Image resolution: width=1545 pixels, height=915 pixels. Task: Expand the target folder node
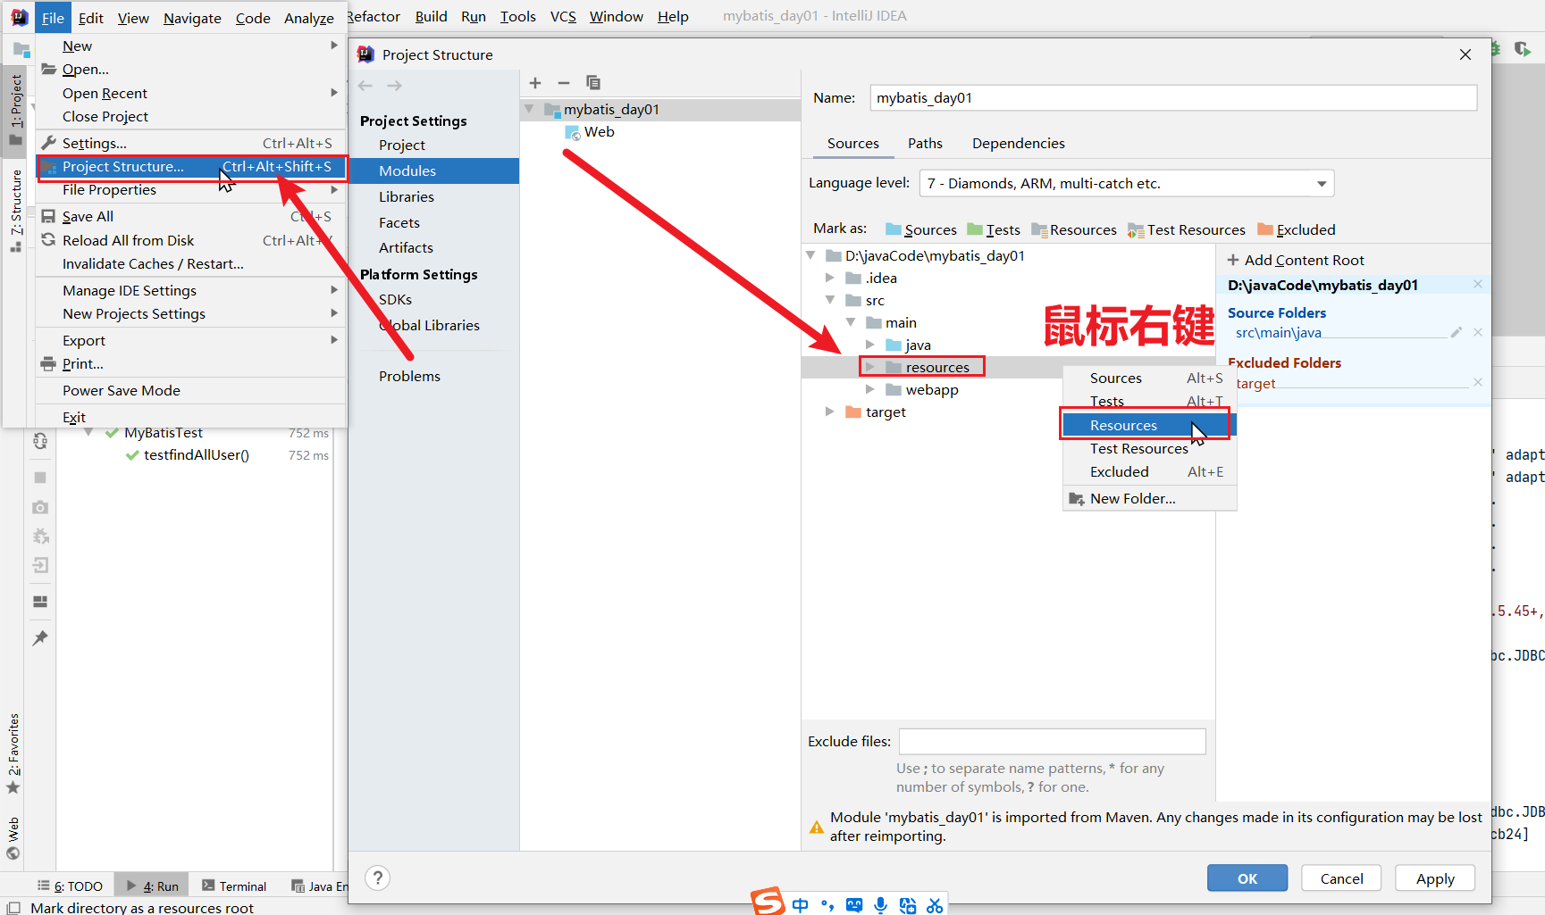(x=830, y=412)
